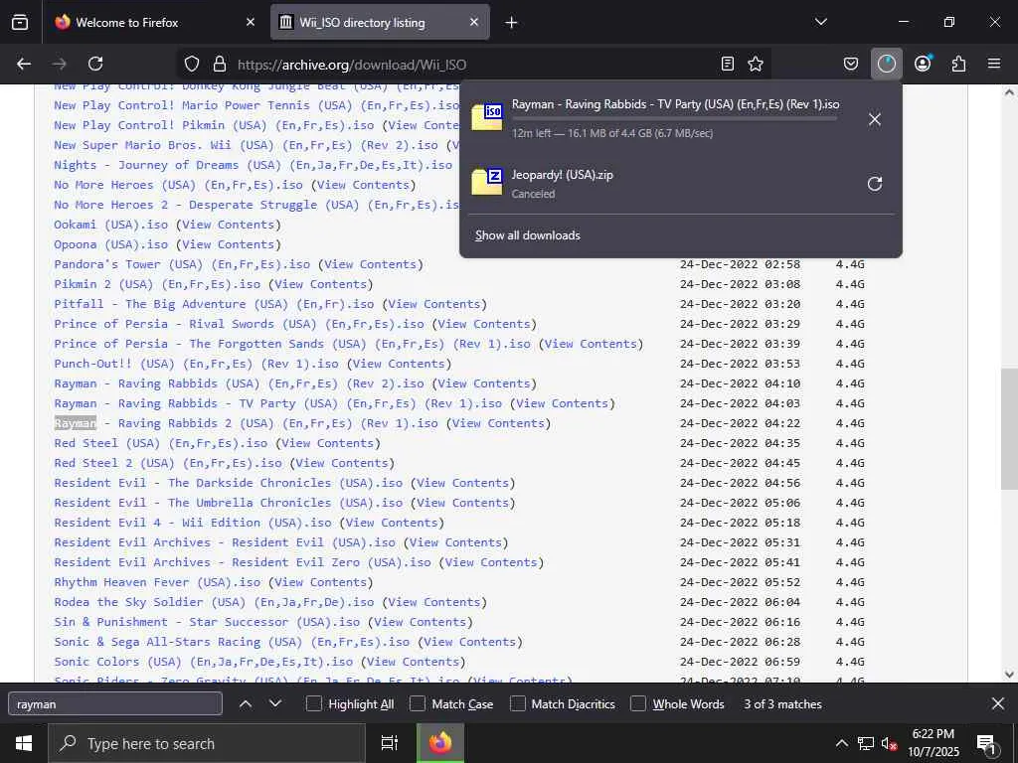Viewport: 1018px width, 763px height.
Task: Retry the Jeopardy! (USA).zip download
Action: point(875,184)
